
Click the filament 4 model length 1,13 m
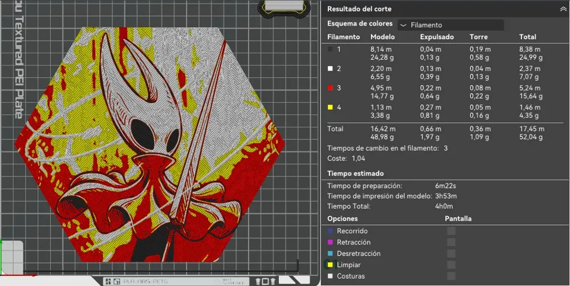[x=381, y=107]
